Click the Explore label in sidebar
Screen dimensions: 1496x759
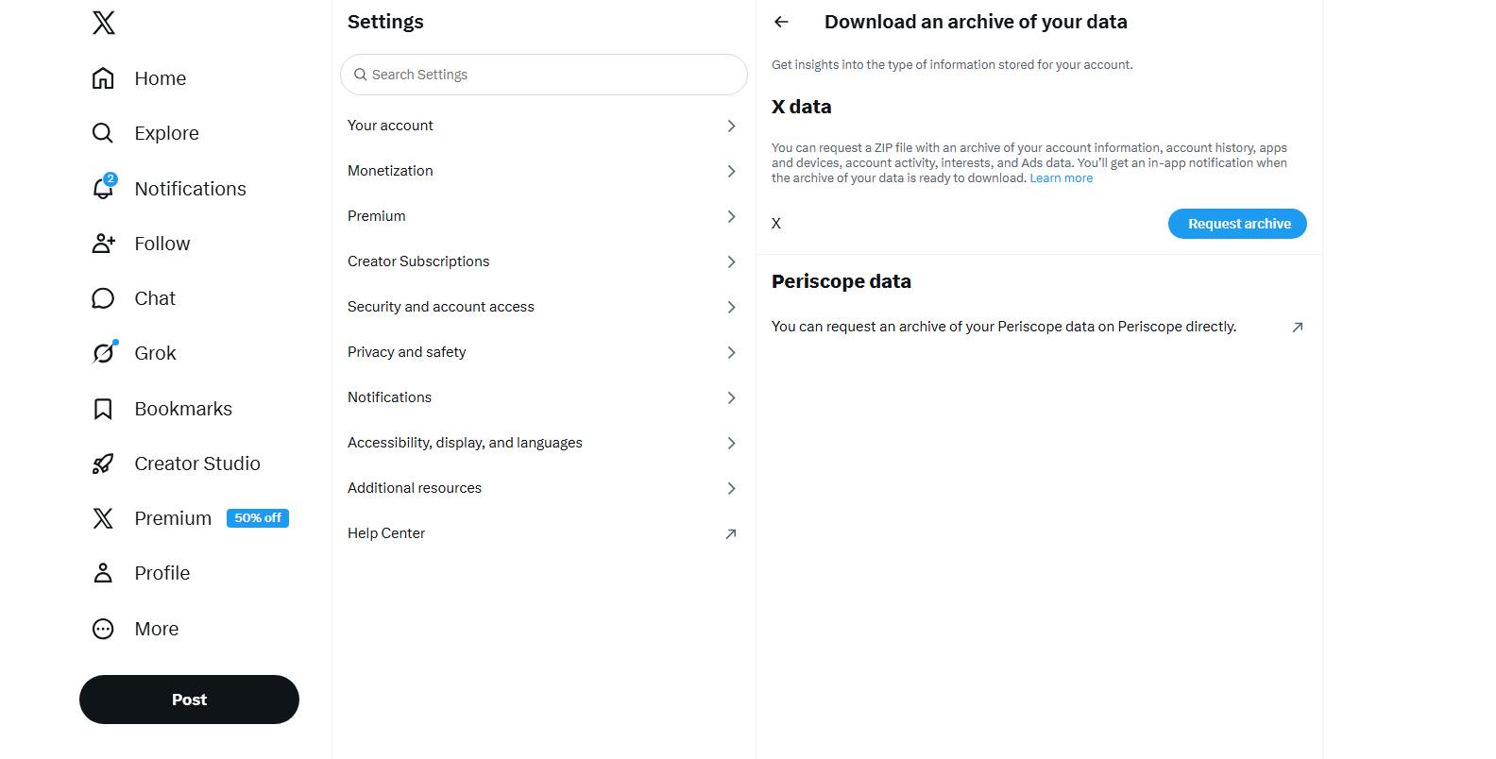click(x=166, y=133)
